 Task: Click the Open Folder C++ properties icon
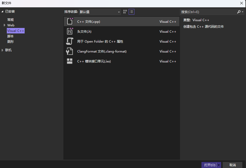tap(70, 41)
